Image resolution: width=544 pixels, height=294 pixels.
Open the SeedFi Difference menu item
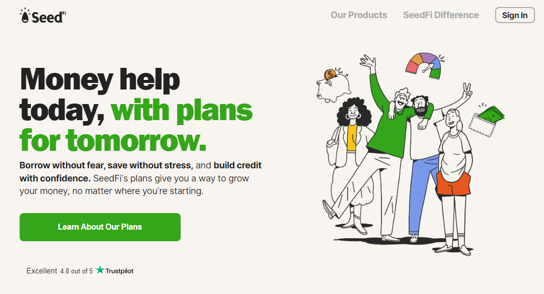(x=441, y=15)
